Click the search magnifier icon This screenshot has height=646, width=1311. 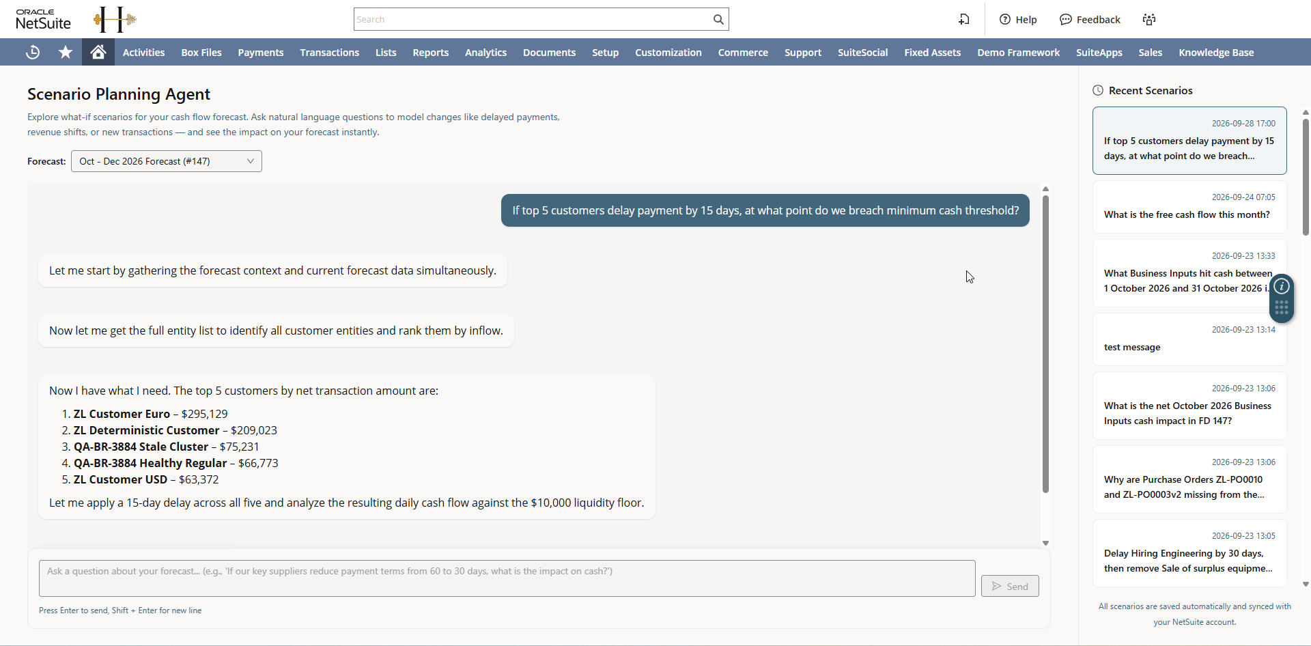(718, 19)
